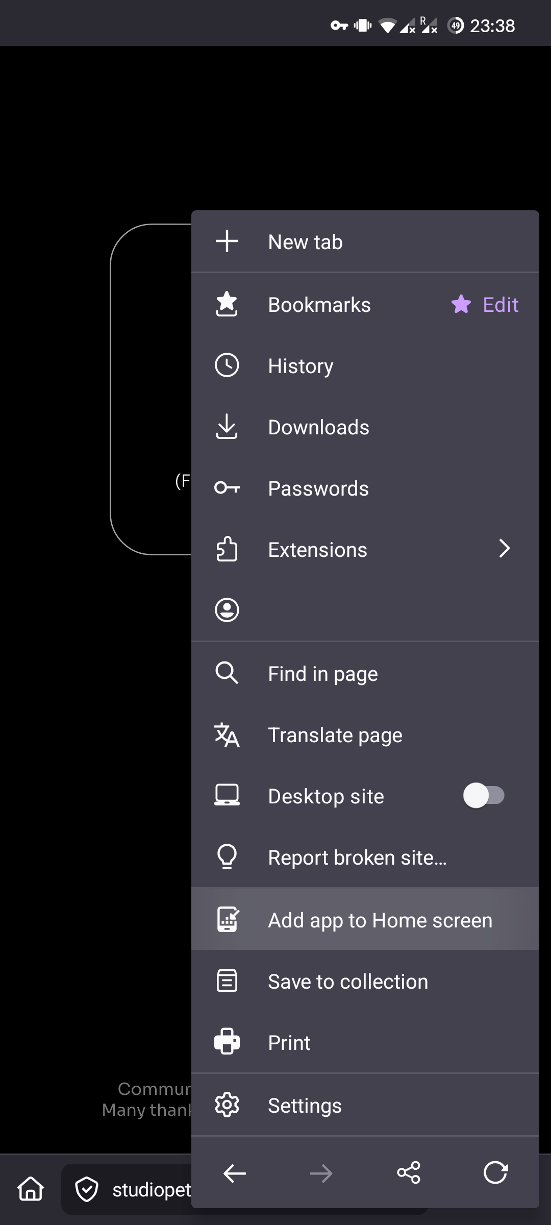Tap the studiopet address bar

[152, 1189]
